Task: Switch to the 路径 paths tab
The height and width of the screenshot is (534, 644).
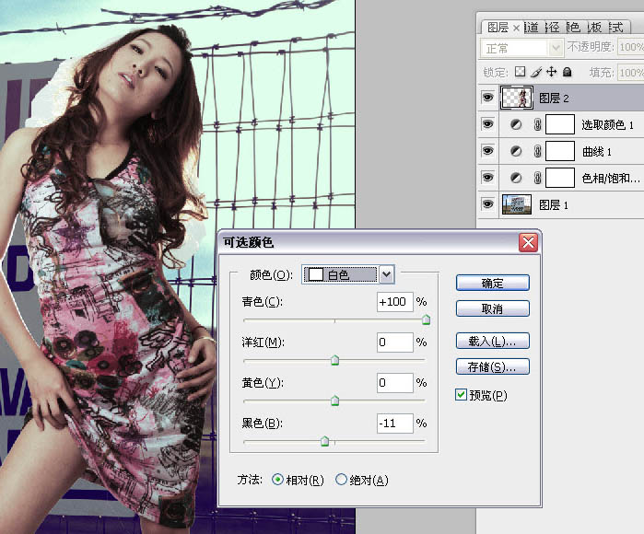Action: (x=554, y=28)
